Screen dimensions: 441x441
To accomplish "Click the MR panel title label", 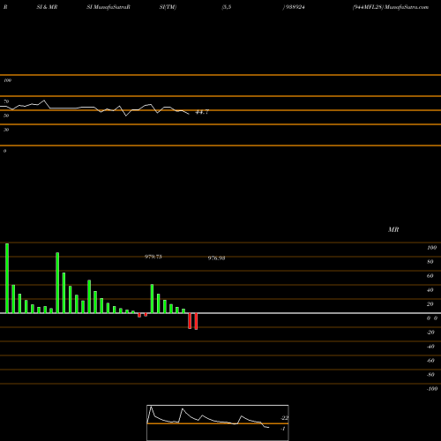I will [x=393, y=229].
